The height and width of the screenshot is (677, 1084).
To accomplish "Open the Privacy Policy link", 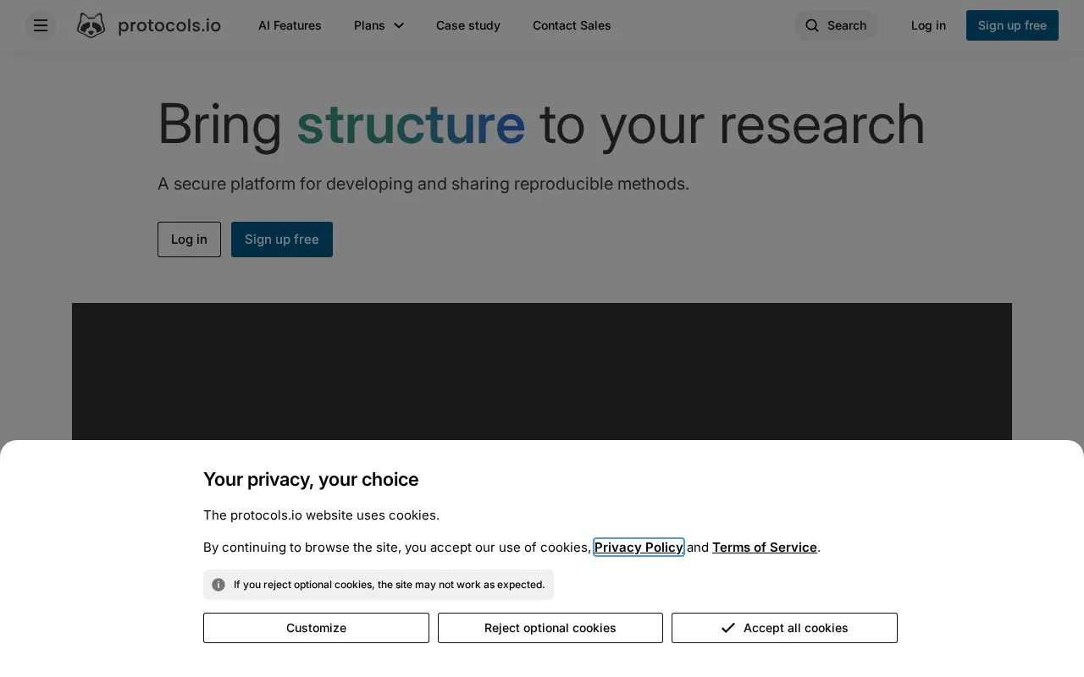I will (x=639, y=548).
